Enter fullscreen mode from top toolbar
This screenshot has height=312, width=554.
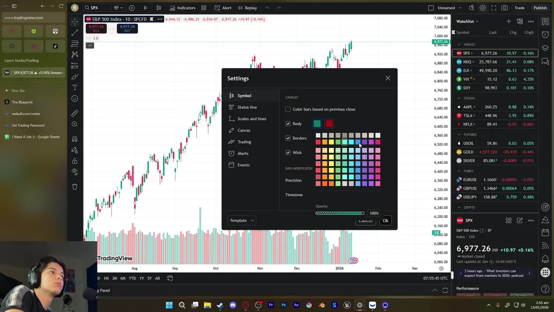pos(493,8)
